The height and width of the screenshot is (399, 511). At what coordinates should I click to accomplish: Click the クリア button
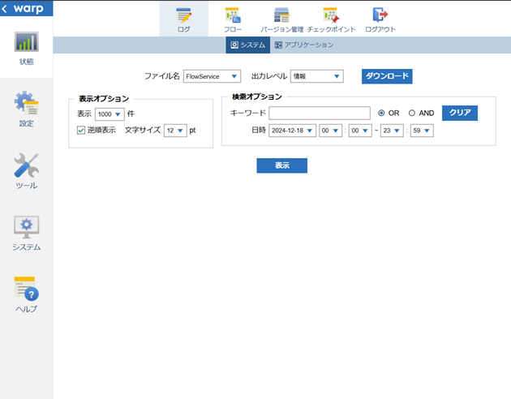(460, 113)
